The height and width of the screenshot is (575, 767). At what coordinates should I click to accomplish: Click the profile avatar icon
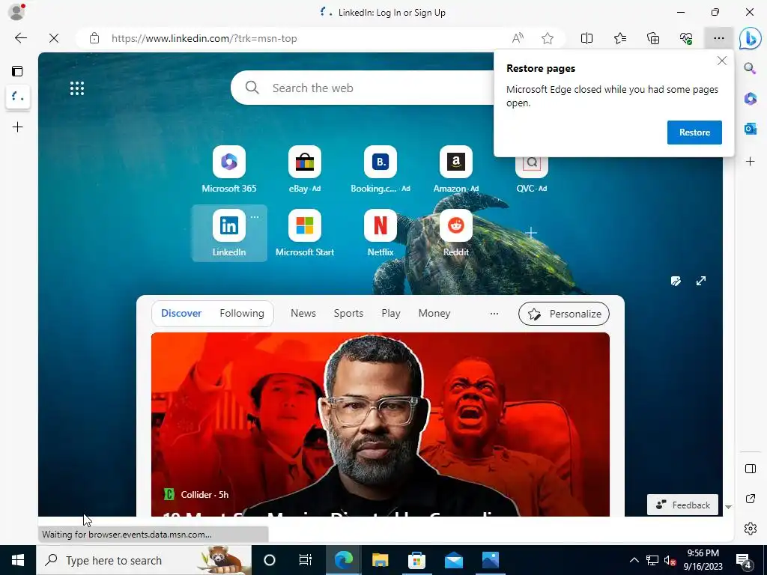point(16,12)
